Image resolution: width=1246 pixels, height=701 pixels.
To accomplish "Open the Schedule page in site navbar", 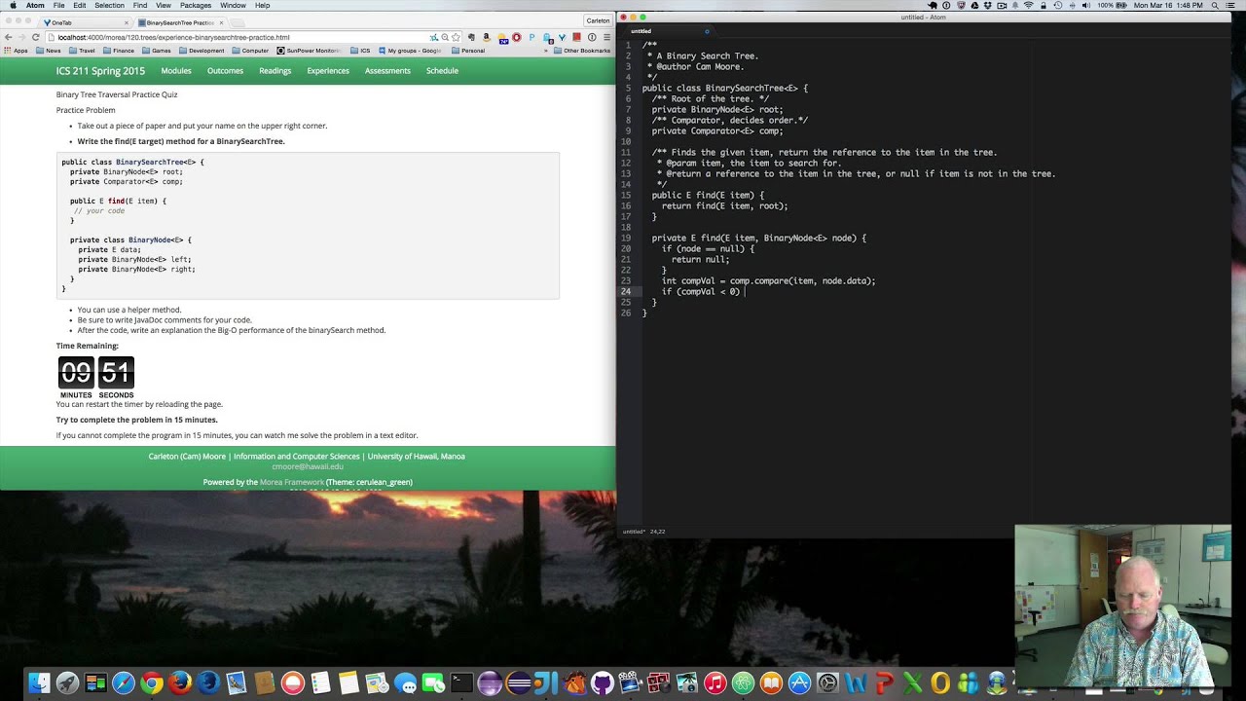I will point(442,71).
